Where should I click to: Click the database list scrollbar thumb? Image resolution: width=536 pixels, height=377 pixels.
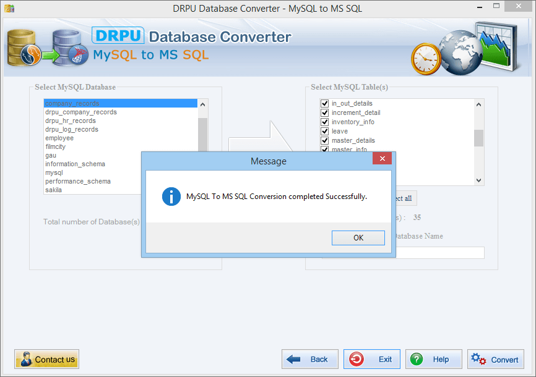203,135
